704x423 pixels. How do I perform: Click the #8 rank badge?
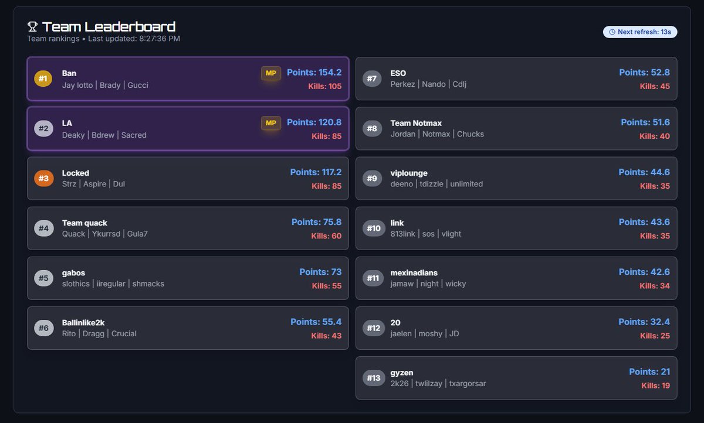372,128
